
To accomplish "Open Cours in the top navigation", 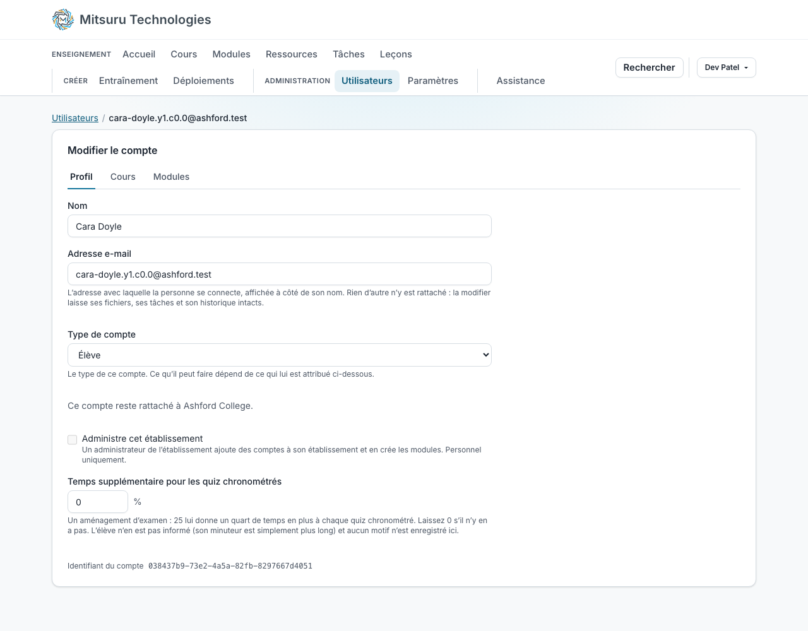I will [x=184, y=54].
